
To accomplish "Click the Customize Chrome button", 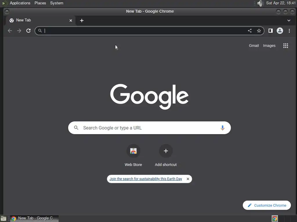I will pyautogui.click(x=267, y=205).
